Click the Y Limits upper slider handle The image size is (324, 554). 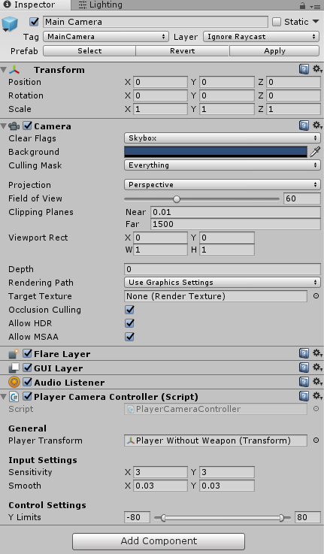pos(281,518)
